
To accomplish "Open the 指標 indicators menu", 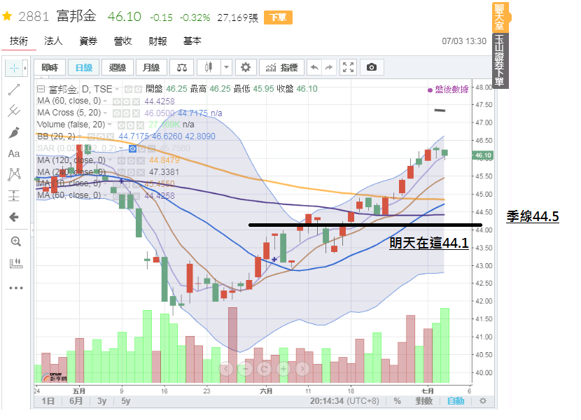I will pyautogui.click(x=281, y=67).
